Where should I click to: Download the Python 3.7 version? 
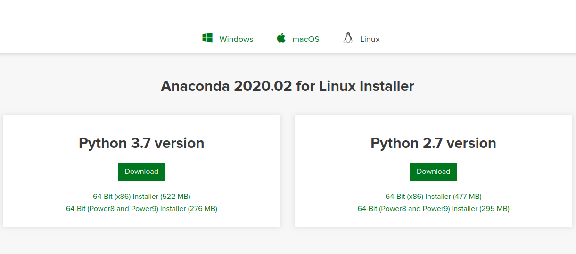141,172
